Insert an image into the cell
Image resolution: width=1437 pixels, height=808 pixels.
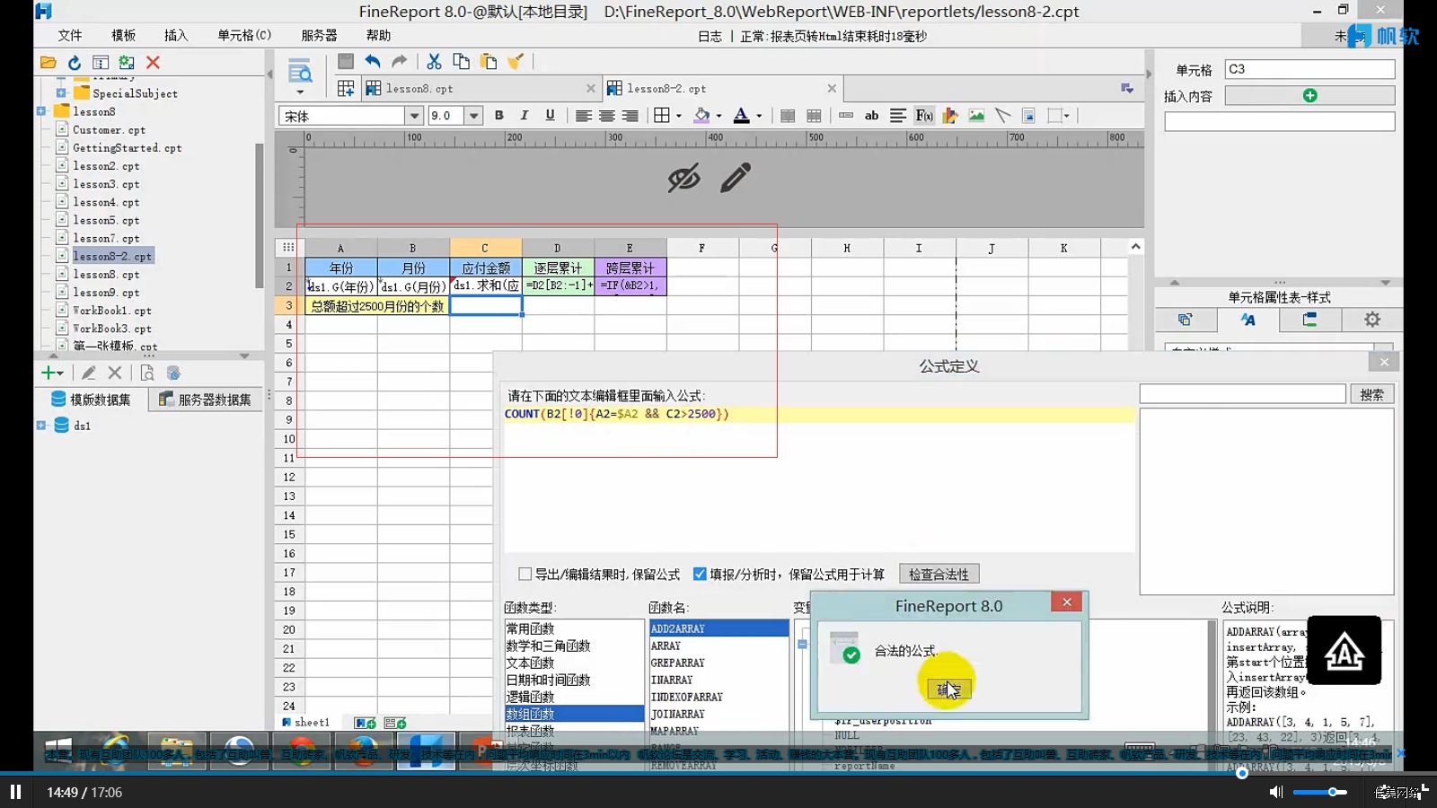(976, 115)
